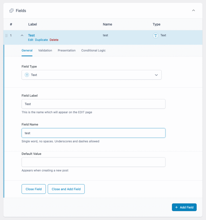Select the General tab
This screenshot has height=220, width=206.
click(27, 50)
